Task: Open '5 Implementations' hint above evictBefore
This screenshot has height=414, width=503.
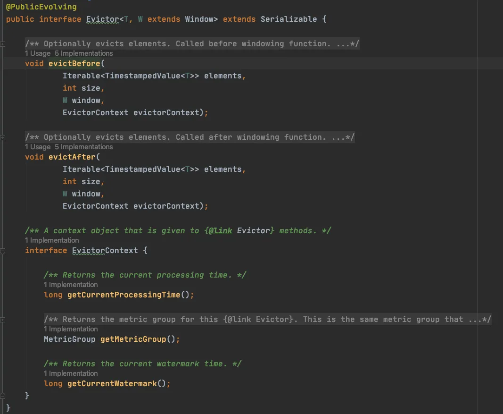Action: point(83,53)
